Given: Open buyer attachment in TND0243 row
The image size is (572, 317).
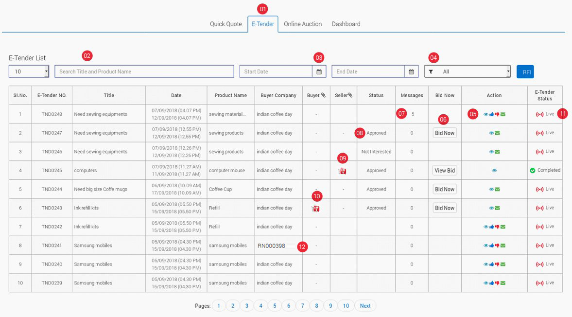Looking at the screenshot, I should (315, 209).
